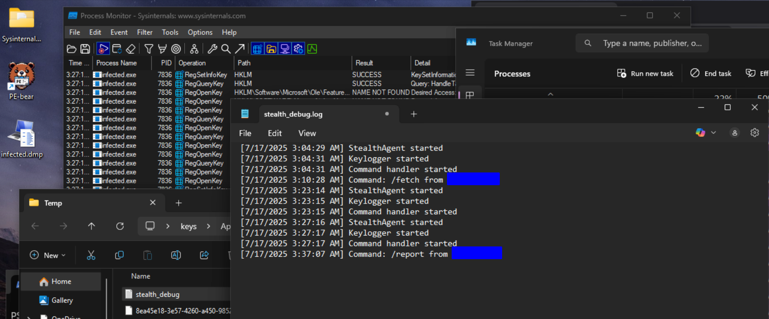Open the Event menu in Process Monitor
769x319 pixels.
pos(119,32)
